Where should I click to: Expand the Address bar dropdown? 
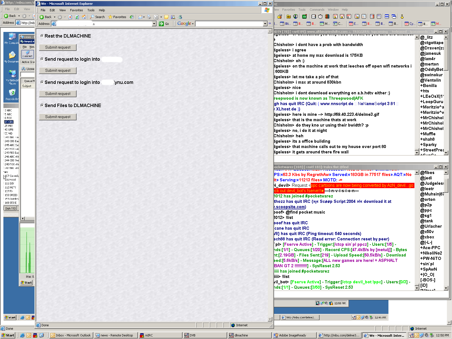154,24
